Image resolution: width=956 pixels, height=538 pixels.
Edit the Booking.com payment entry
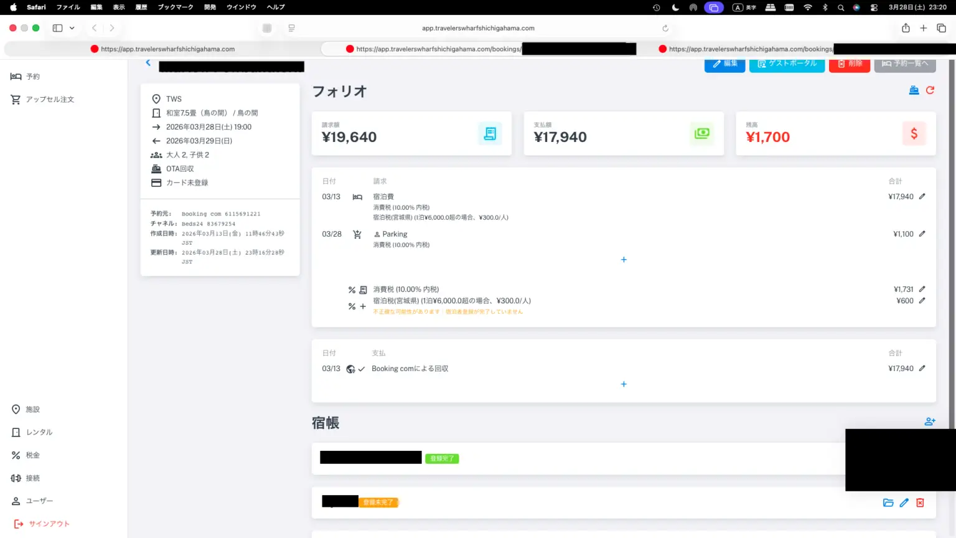(x=922, y=368)
